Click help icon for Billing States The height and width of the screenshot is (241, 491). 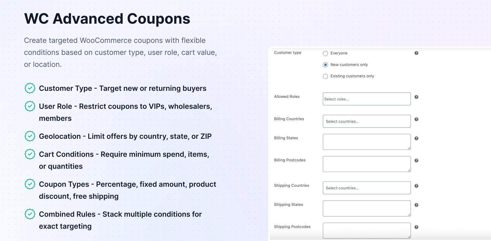pos(416,138)
